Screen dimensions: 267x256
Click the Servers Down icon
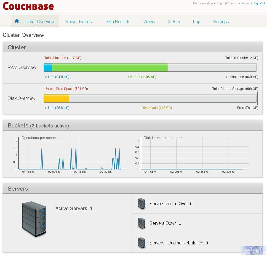pyautogui.click(x=141, y=223)
